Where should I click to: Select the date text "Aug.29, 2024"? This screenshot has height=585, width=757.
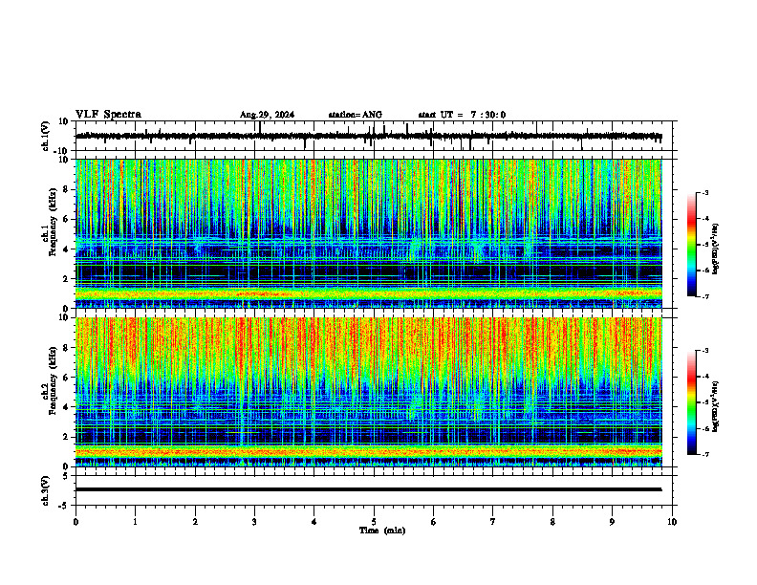click(x=267, y=115)
